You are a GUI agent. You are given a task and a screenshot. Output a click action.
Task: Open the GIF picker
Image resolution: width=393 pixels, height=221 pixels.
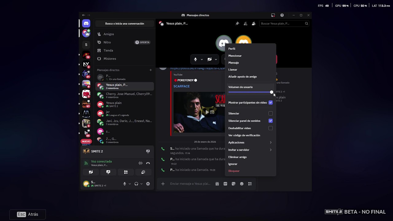click(x=225, y=184)
